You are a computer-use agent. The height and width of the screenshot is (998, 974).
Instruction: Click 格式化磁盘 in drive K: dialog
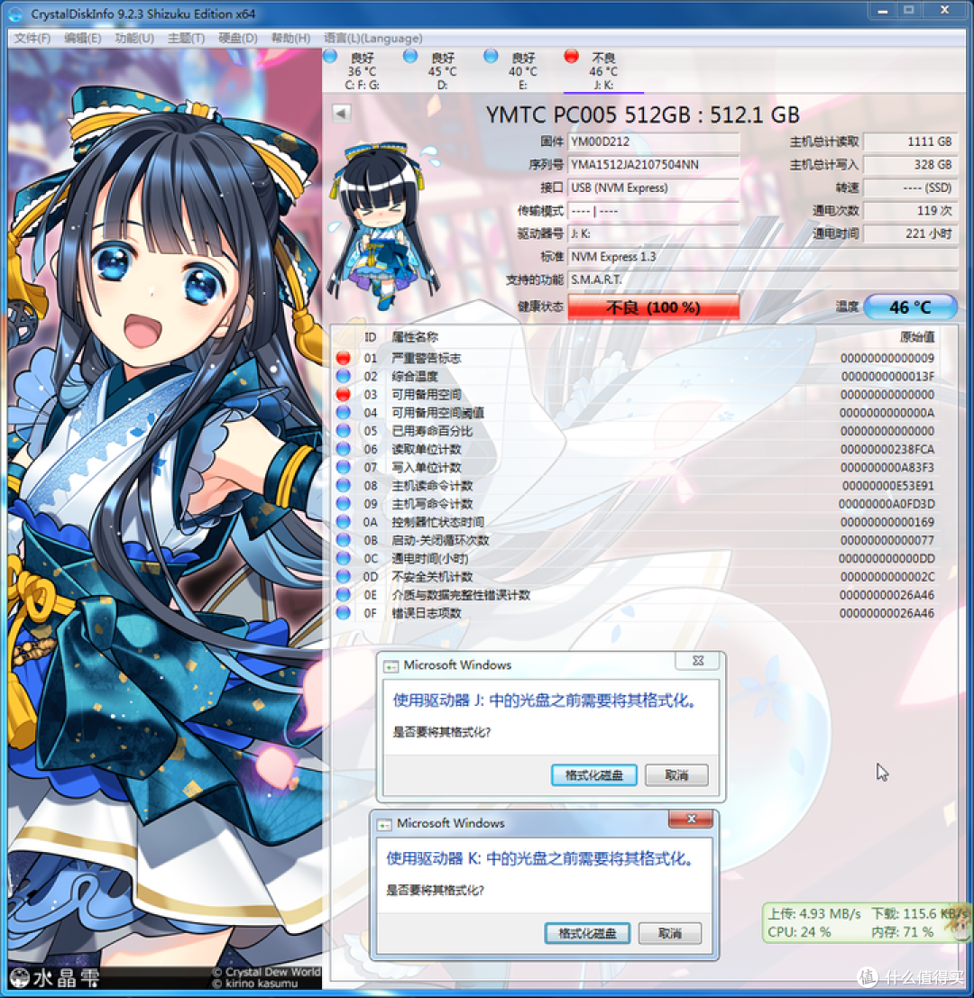pos(587,933)
